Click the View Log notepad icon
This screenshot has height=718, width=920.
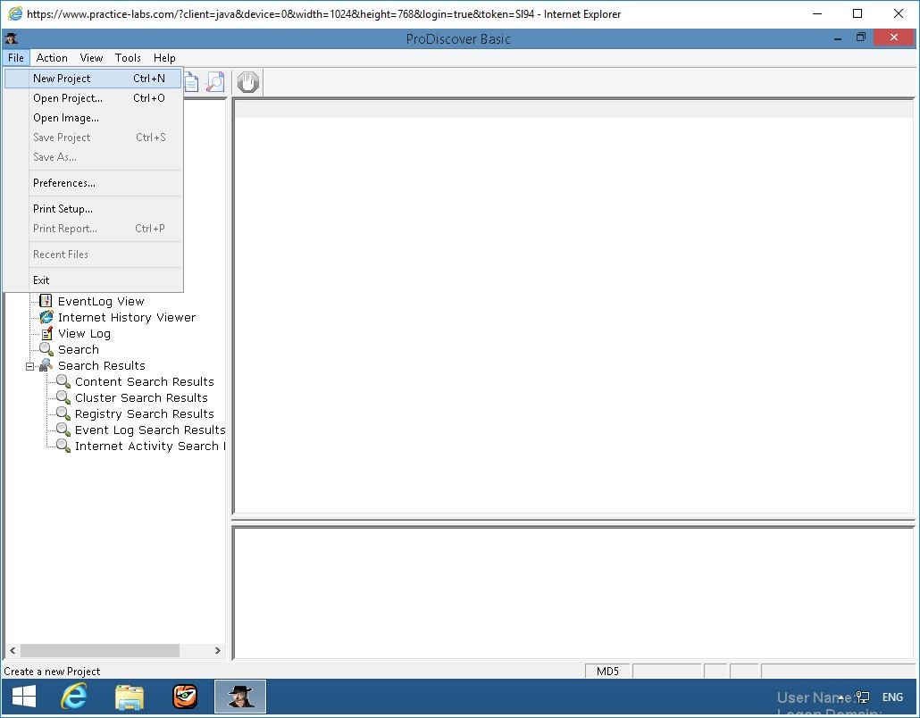click(x=46, y=333)
